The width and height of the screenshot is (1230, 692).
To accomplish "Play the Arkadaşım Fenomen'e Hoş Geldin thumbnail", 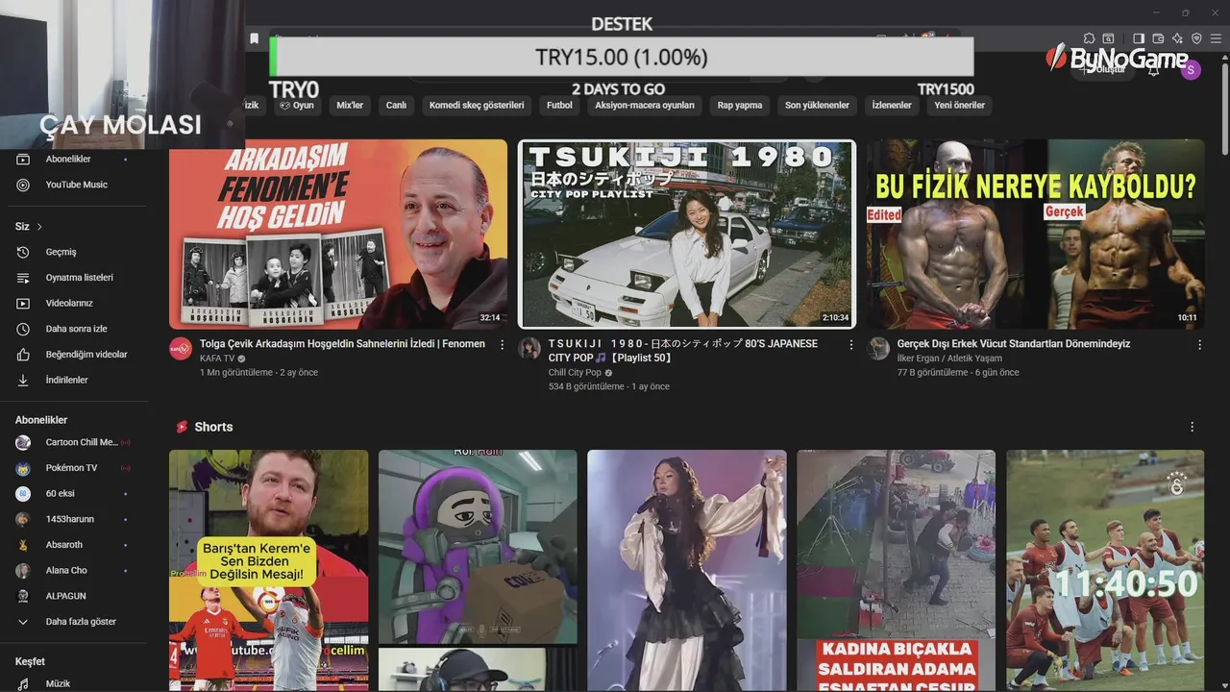I will (338, 235).
